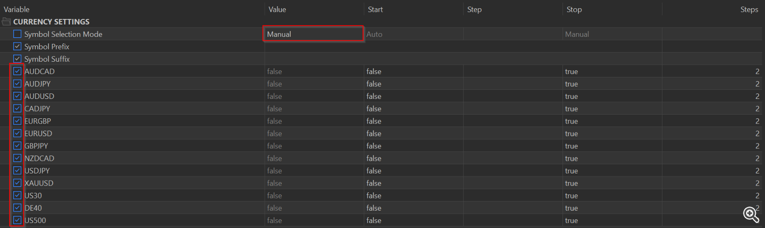
Task: Click the Symbol Suffix value field
Action: 314,59
